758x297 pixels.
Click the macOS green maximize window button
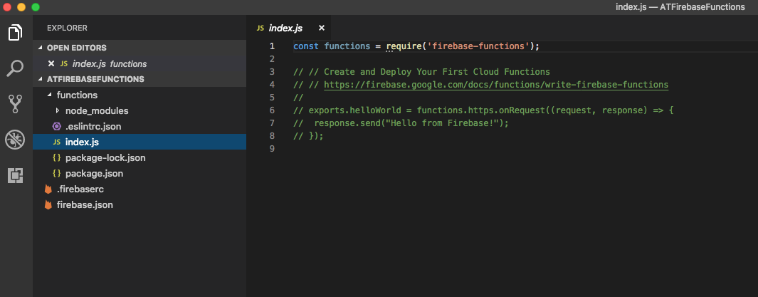coord(35,6)
